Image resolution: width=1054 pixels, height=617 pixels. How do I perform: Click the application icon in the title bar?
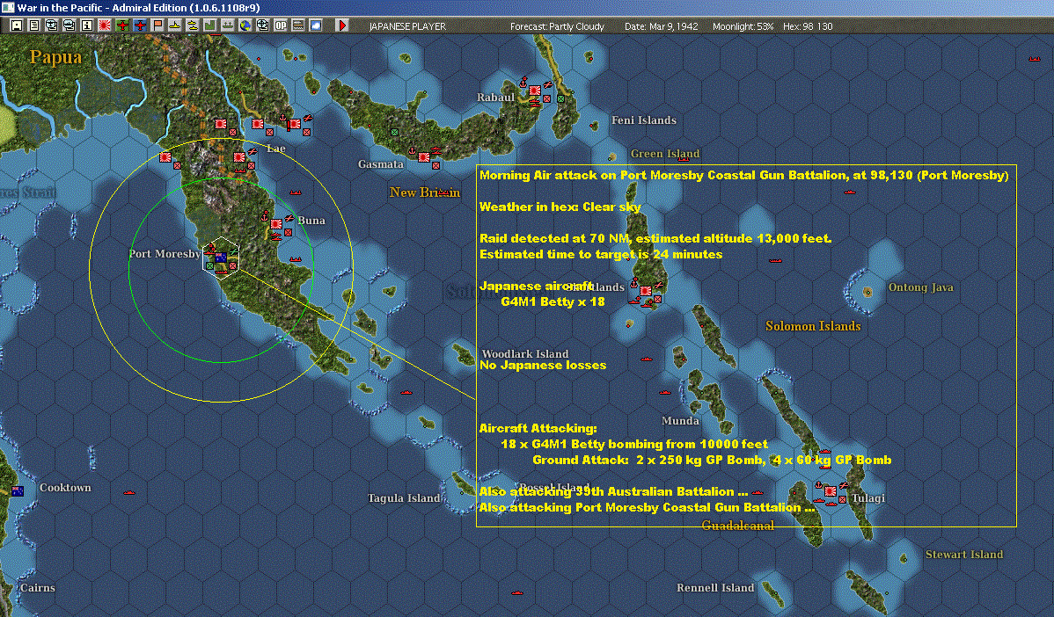pyautogui.click(x=7, y=7)
